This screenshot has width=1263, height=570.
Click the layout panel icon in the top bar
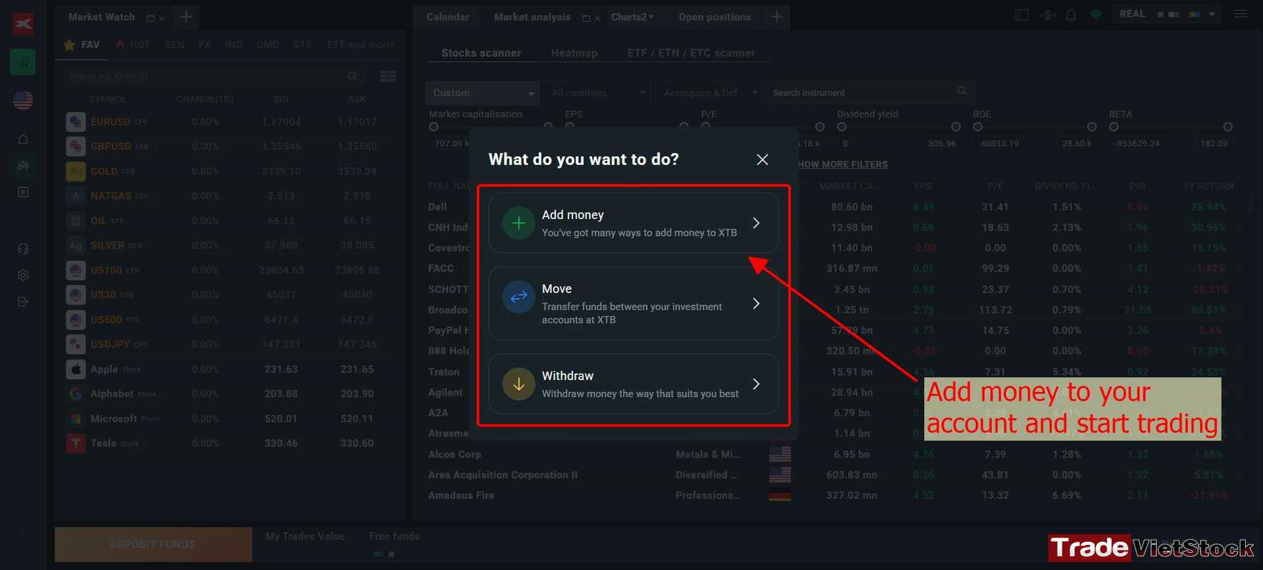[x=1022, y=14]
